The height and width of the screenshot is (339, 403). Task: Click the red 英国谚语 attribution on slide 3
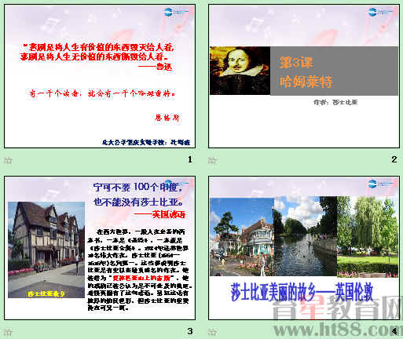tap(169, 215)
